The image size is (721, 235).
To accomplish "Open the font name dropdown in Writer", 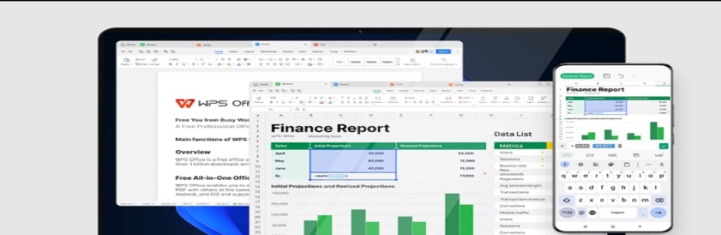I will tap(183, 59).
